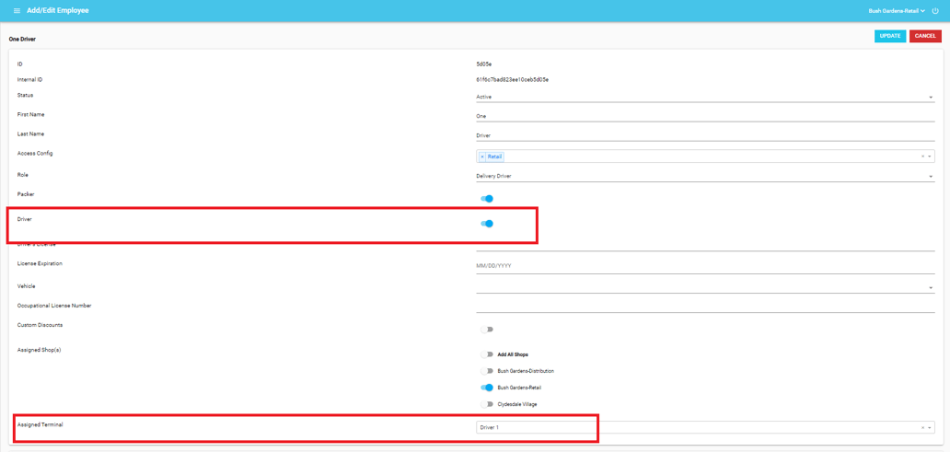
Task: Turn on Add All Shops
Action: 487,354
